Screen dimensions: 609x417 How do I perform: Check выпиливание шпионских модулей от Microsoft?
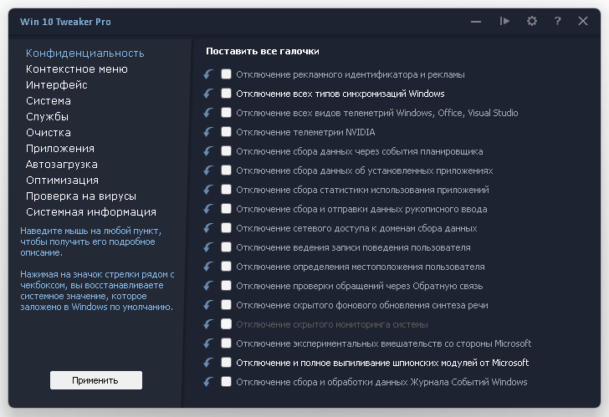tap(226, 363)
